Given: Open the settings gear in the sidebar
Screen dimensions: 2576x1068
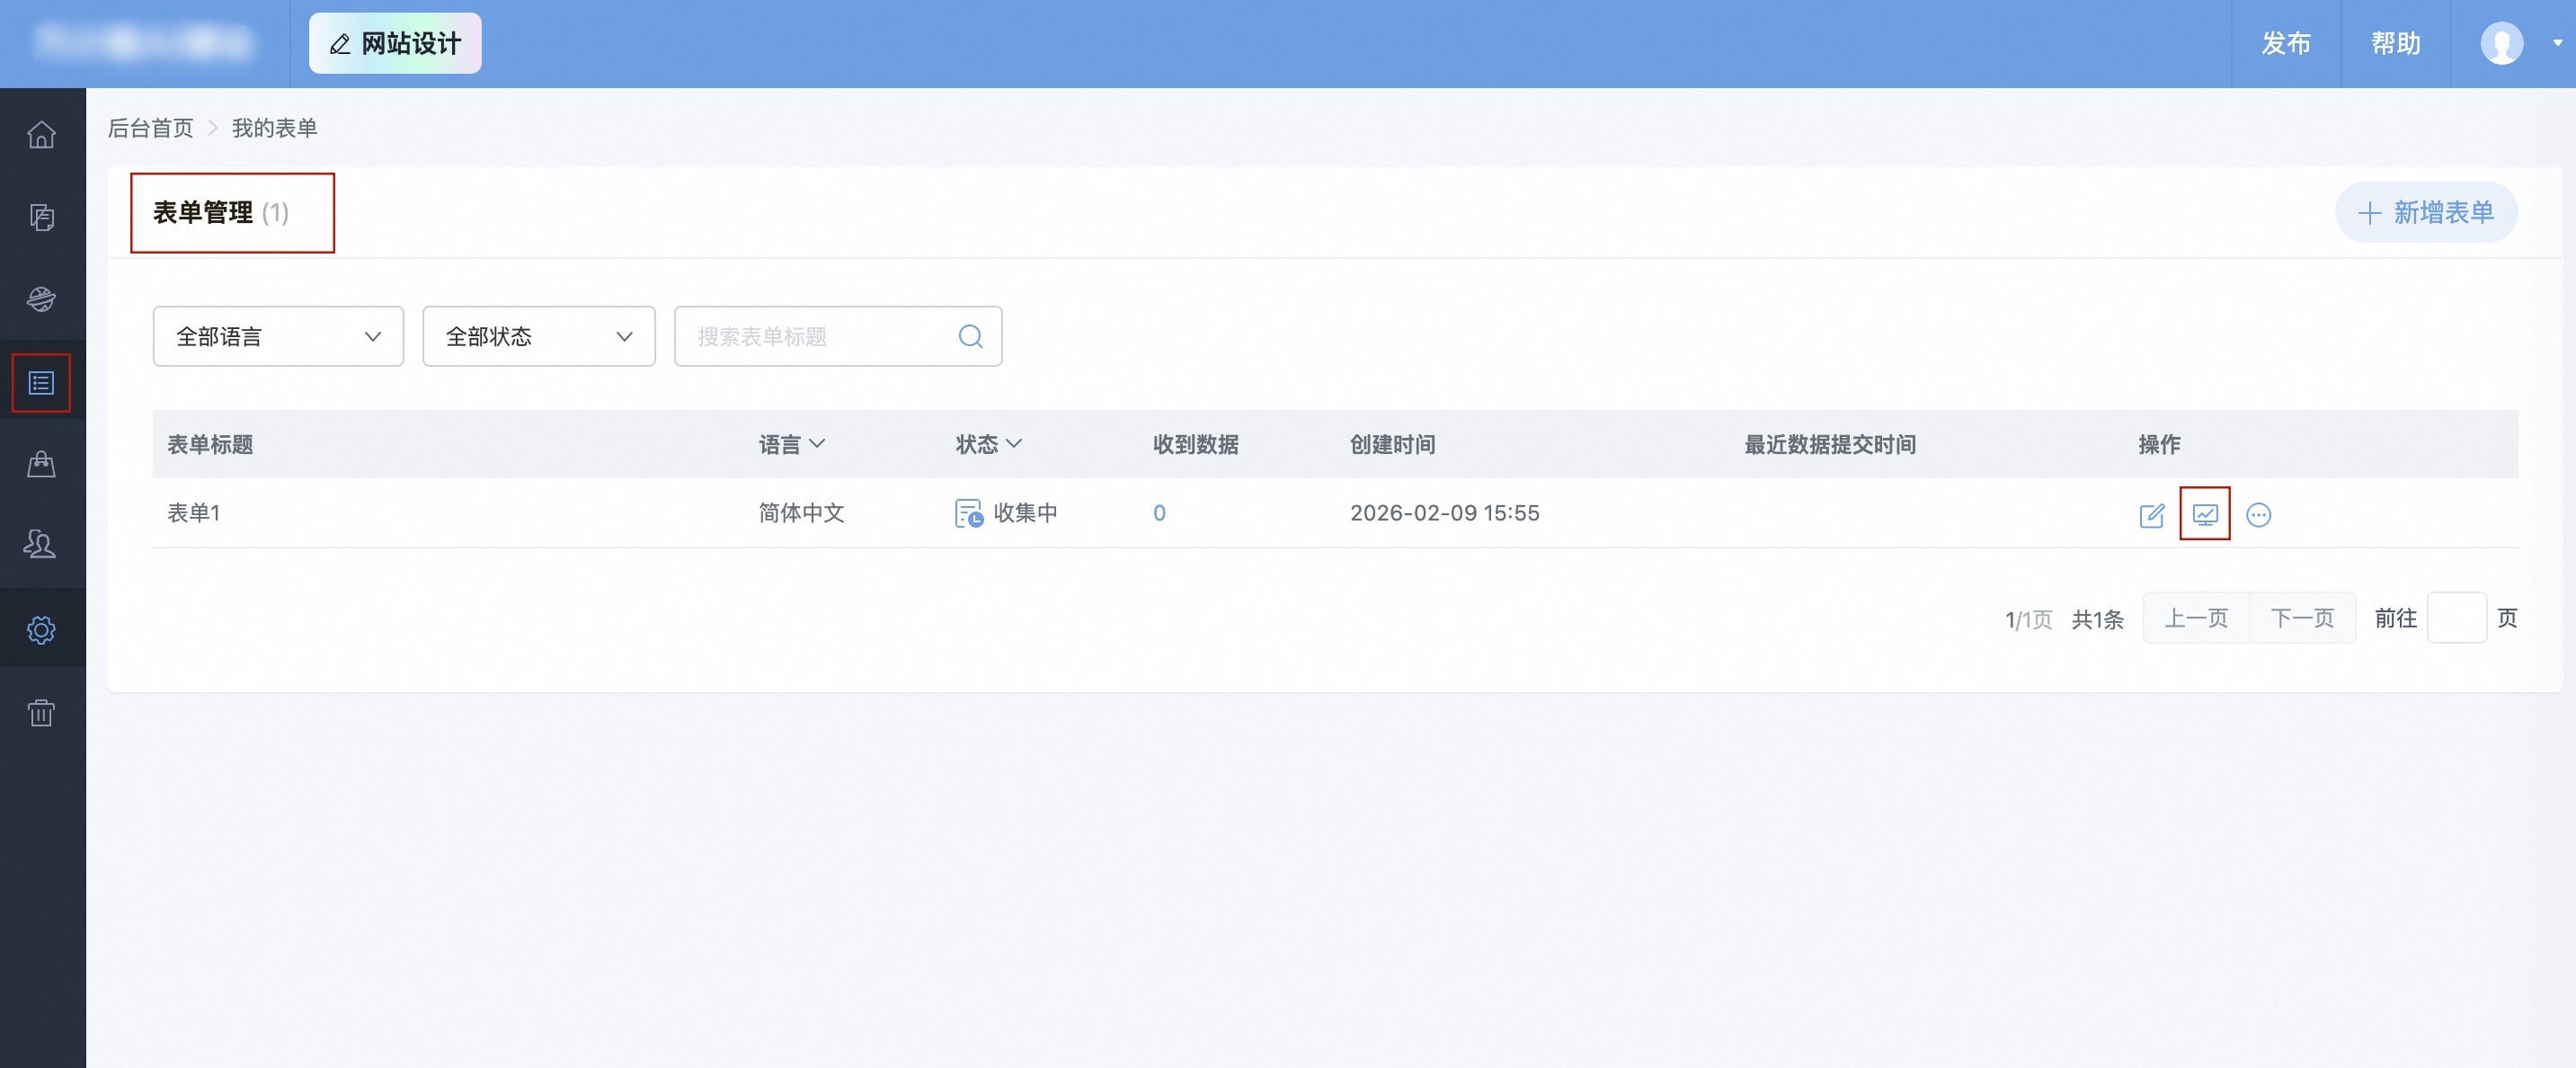Looking at the screenshot, I should 41,630.
